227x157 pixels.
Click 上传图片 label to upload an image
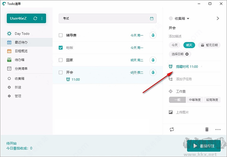(x=182, y=112)
